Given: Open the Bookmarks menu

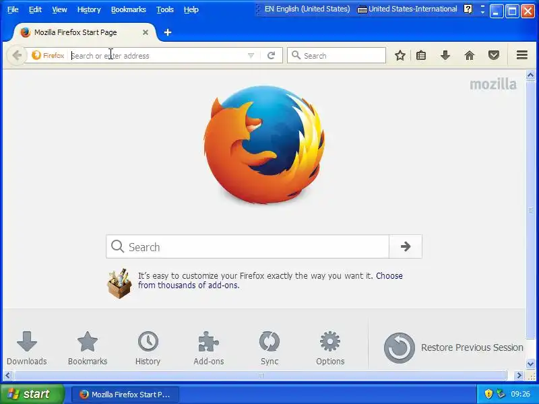Looking at the screenshot, I should tap(128, 9).
